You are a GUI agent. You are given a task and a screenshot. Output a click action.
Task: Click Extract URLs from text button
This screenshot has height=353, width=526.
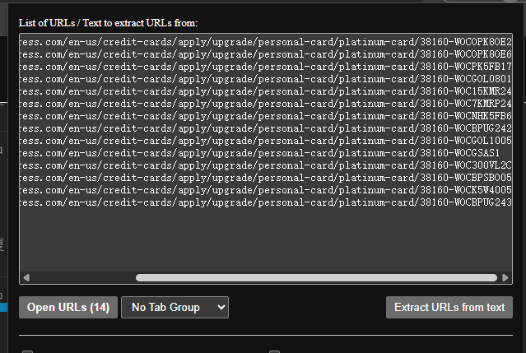pyautogui.click(x=449, y=307)
